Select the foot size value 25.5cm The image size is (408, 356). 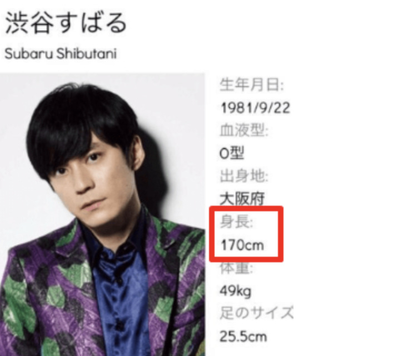243,336
